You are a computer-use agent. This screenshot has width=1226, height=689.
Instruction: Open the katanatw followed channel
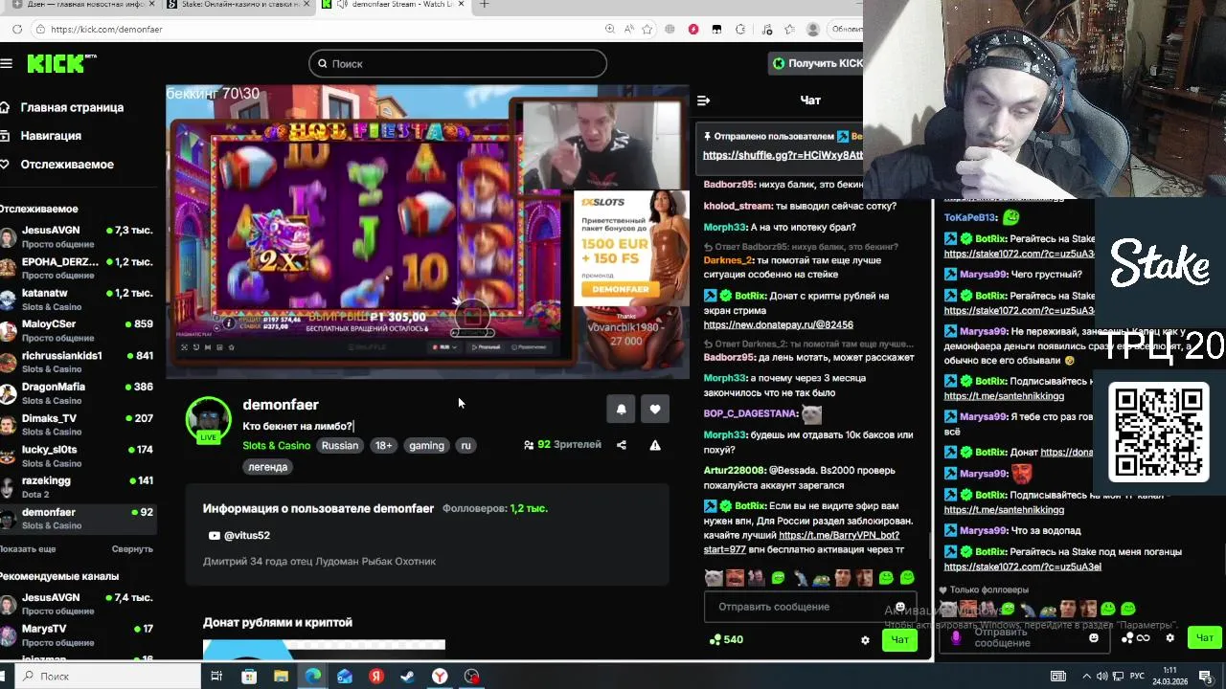click(78, 300)
